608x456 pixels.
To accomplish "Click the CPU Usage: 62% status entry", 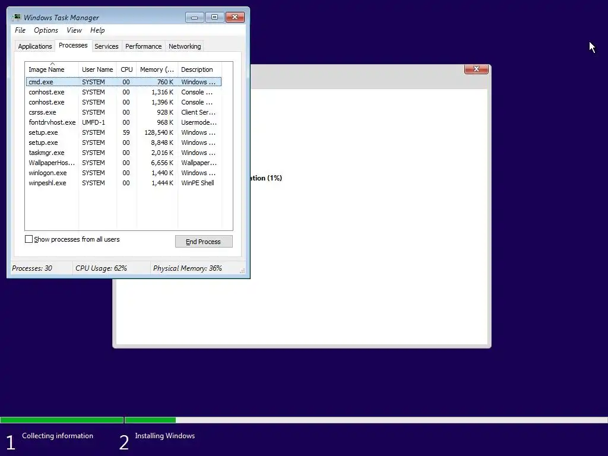I will [101, 268].
